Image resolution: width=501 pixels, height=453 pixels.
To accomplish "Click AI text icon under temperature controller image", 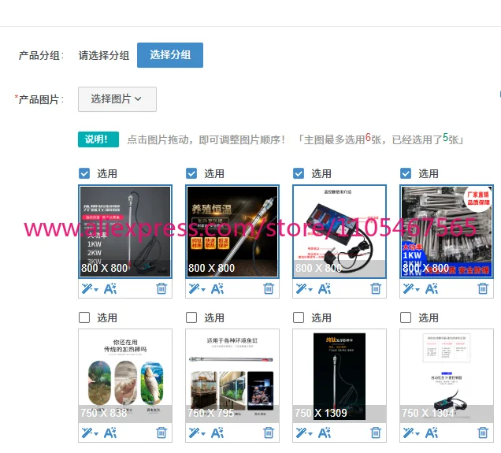I will 325,289.
